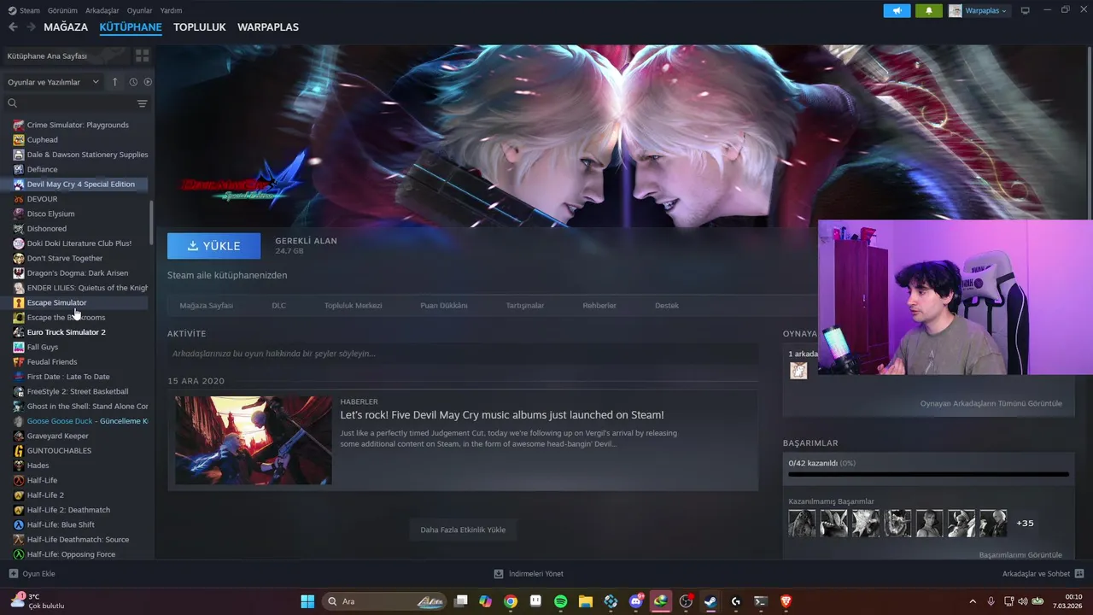
Task: Open the Yardım menu
Action: [x=171, y=10]
